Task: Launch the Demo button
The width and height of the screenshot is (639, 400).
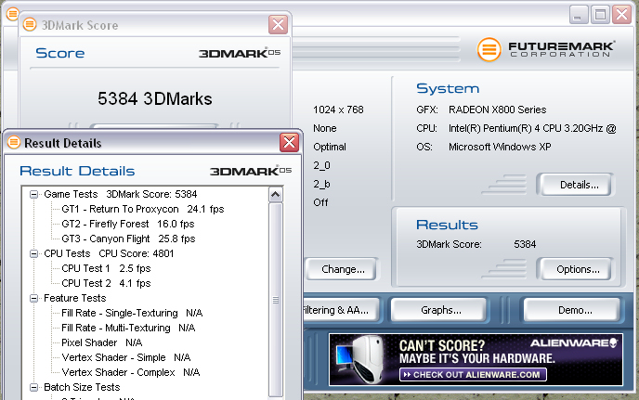Action: [572, 310]
